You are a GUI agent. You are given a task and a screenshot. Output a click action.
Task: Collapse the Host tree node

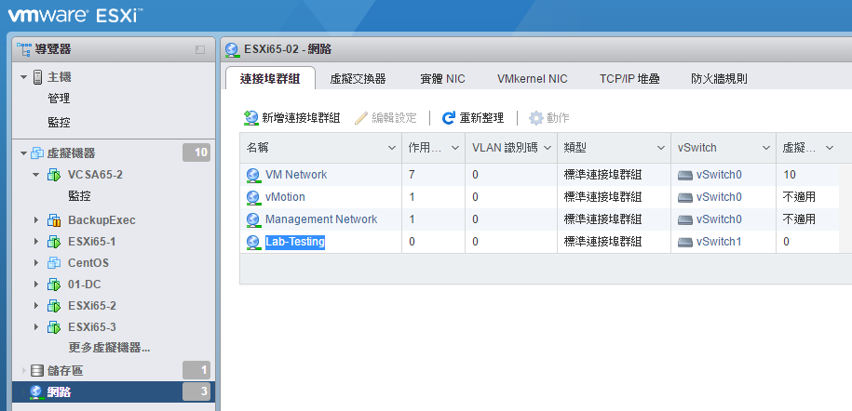23,77
